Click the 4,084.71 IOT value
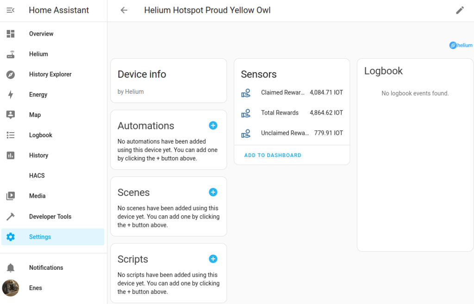This screenshot has width=474, height=304. [326, 92]
